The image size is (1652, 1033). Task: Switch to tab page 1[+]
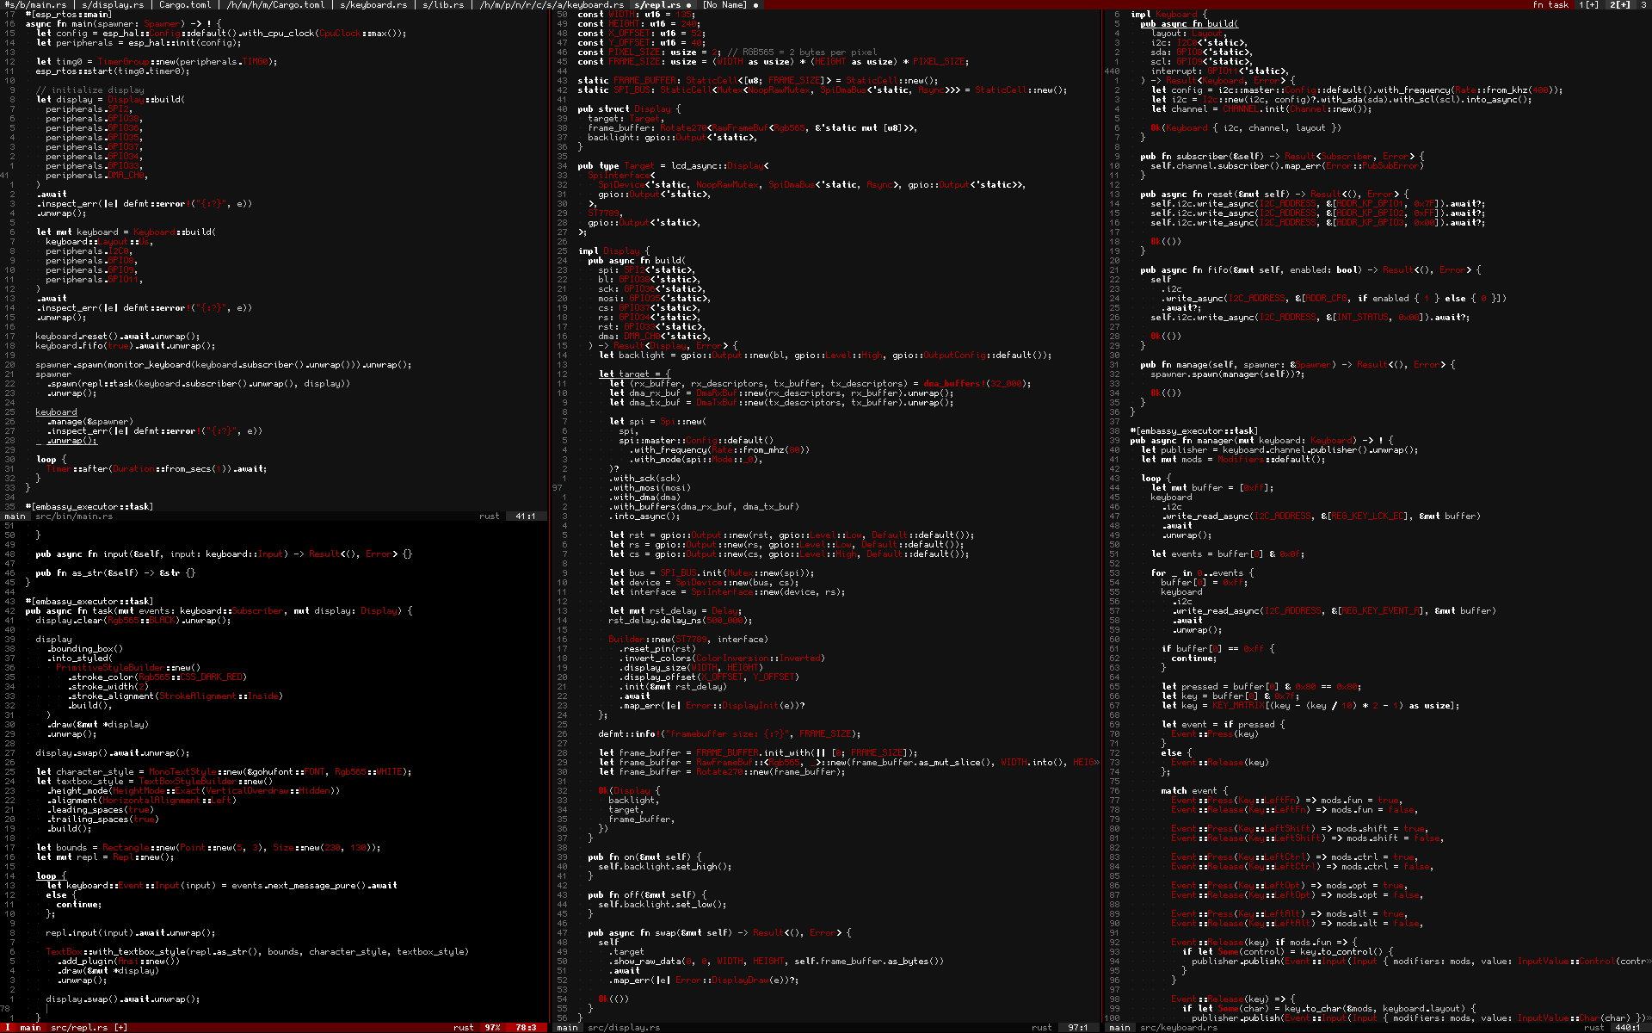tap(1588, 4)
